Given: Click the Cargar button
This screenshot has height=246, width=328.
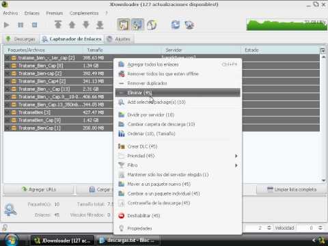Looking at the screenshot, I should point(95,189).
